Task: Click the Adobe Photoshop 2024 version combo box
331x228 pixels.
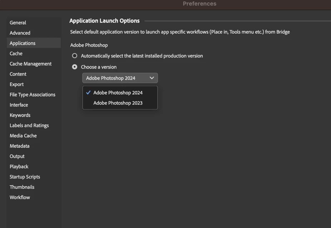Action: [x=120, y=78]
